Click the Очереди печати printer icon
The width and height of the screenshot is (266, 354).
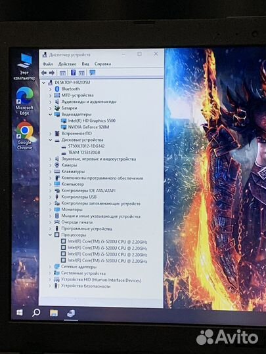[x=57, y=222]
